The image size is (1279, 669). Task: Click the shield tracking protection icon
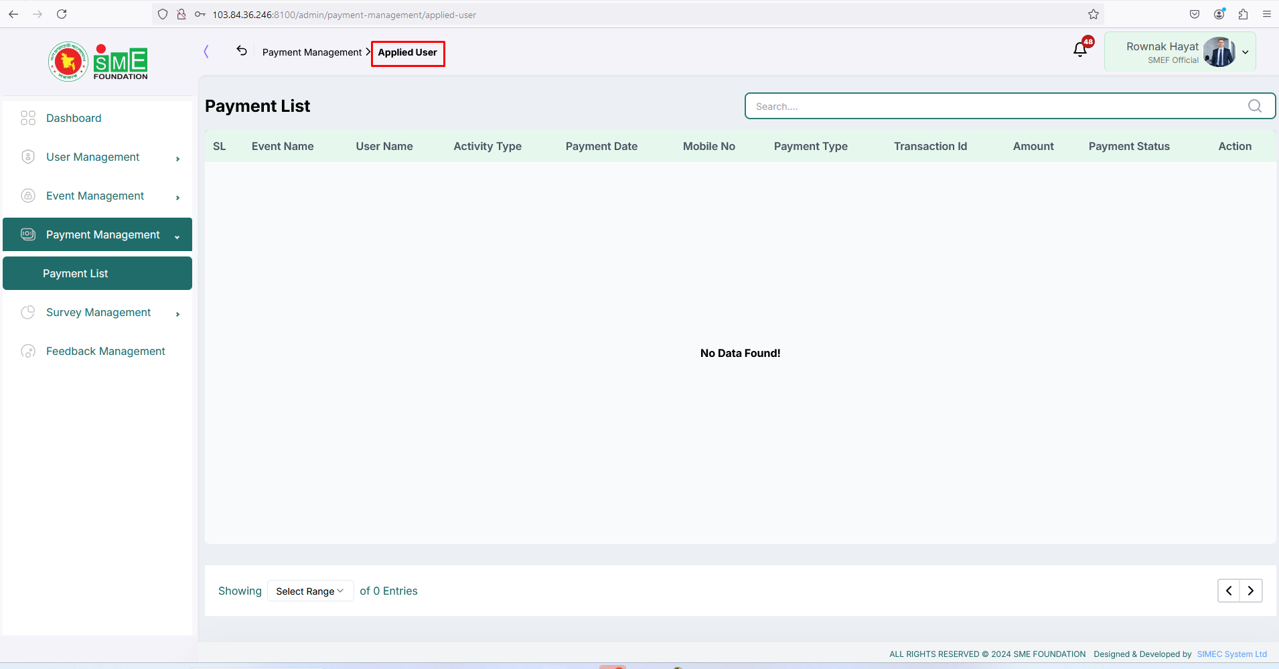click(x=163, y=14)
